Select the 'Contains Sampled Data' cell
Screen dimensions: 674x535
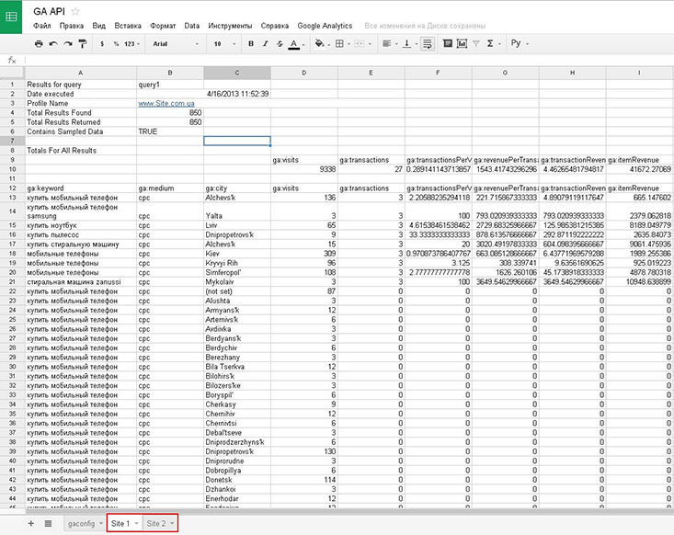pyautogui.click(x=80, y=132)
